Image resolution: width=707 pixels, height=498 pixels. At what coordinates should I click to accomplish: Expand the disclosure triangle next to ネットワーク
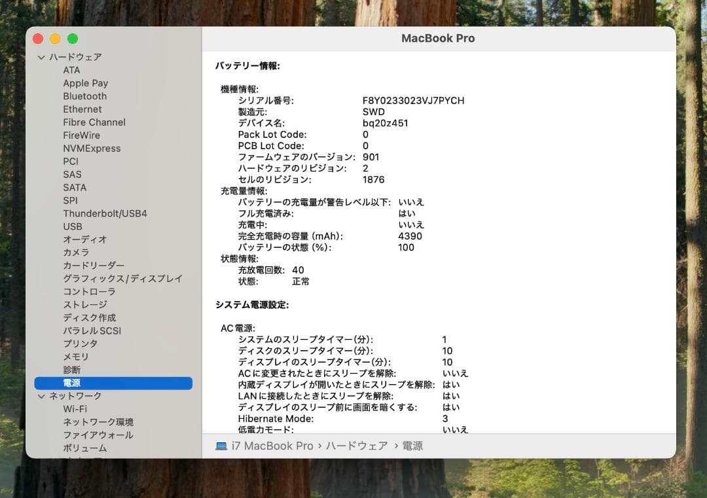click(41, 395)
